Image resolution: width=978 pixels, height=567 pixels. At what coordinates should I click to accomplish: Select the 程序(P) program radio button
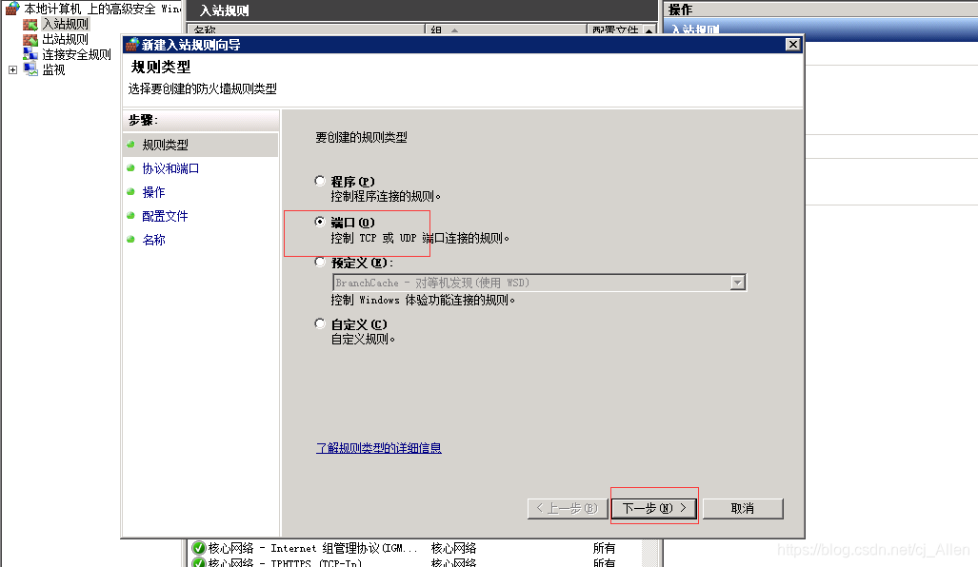320,181
